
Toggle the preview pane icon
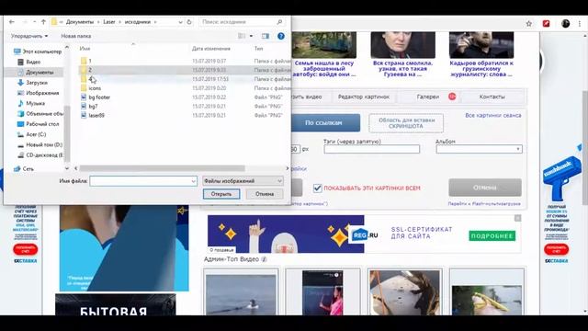[x=266, y=36]
